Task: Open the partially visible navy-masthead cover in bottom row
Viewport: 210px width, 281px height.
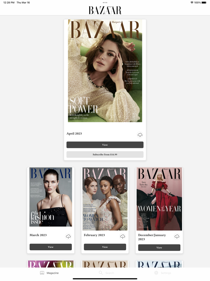Action: [159, 264]
